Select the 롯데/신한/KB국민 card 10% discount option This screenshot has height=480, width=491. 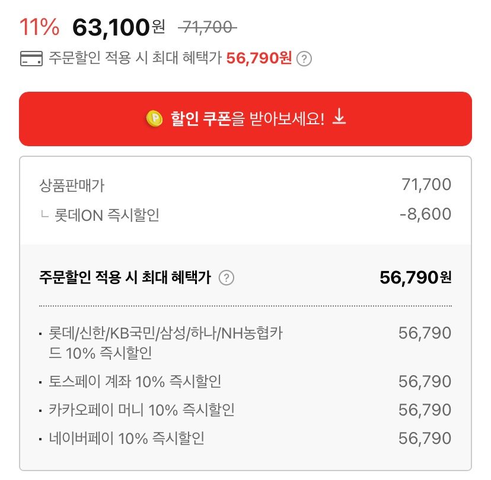[245, 343]
